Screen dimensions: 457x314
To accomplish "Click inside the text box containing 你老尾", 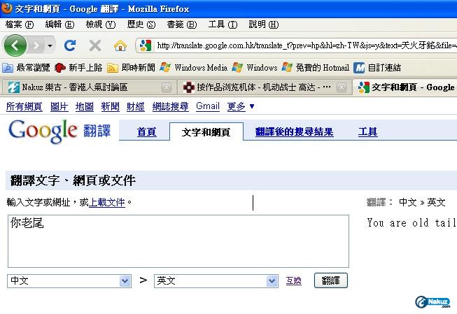I will click(x=178, y=241).
